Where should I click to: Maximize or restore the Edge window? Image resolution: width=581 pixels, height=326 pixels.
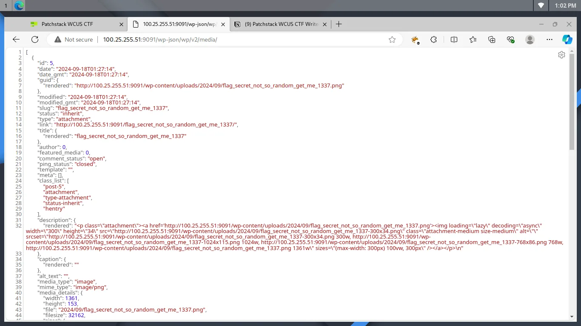555,24
